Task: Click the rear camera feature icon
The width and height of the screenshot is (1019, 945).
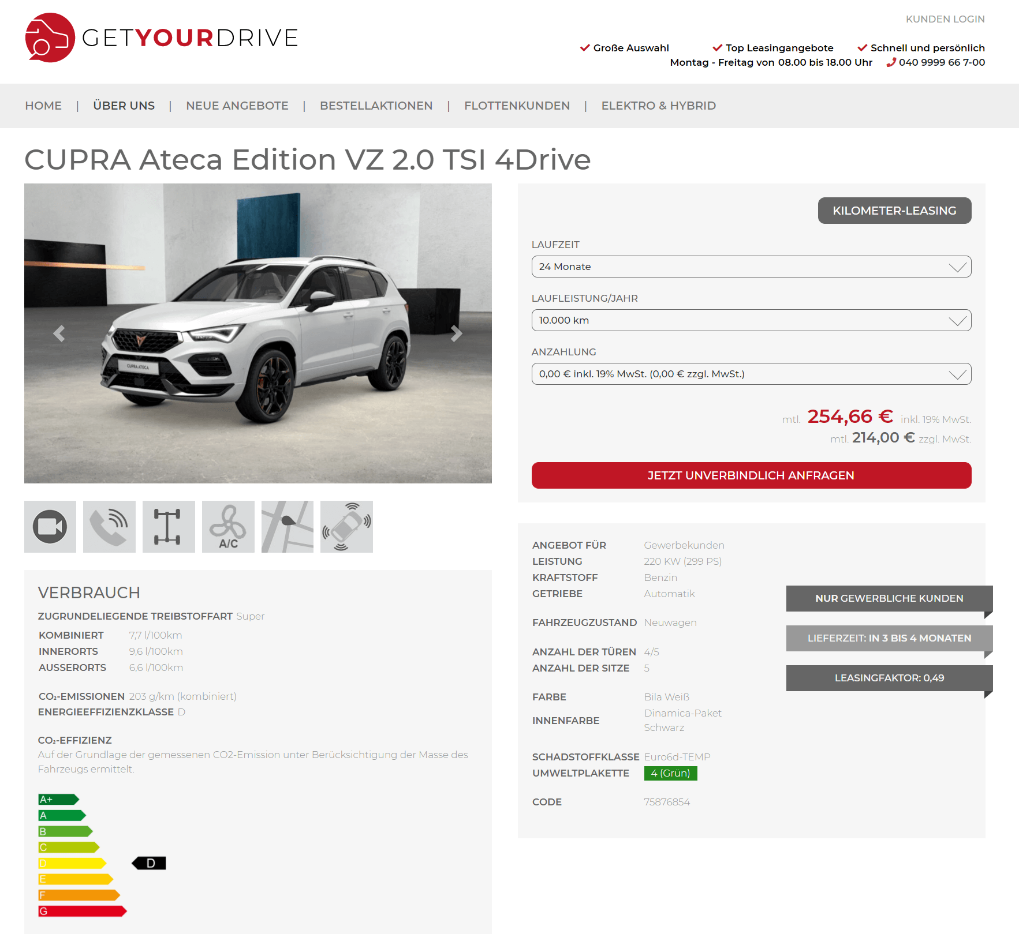Action: tap(50, 527)
